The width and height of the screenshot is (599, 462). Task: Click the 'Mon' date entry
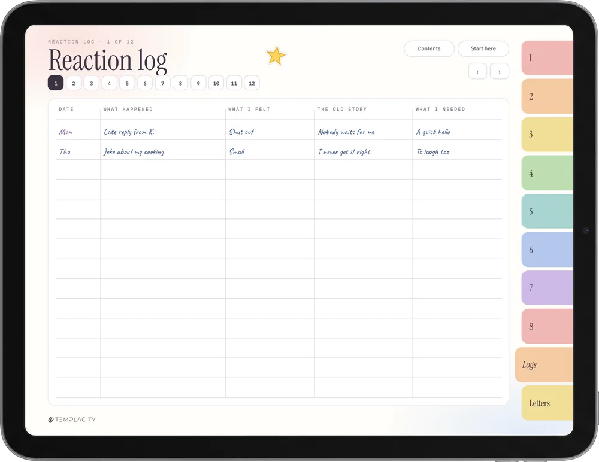65,132
